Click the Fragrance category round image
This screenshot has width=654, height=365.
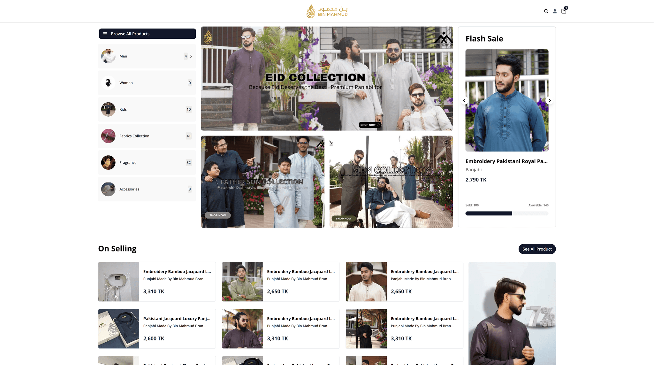(108, 162)
